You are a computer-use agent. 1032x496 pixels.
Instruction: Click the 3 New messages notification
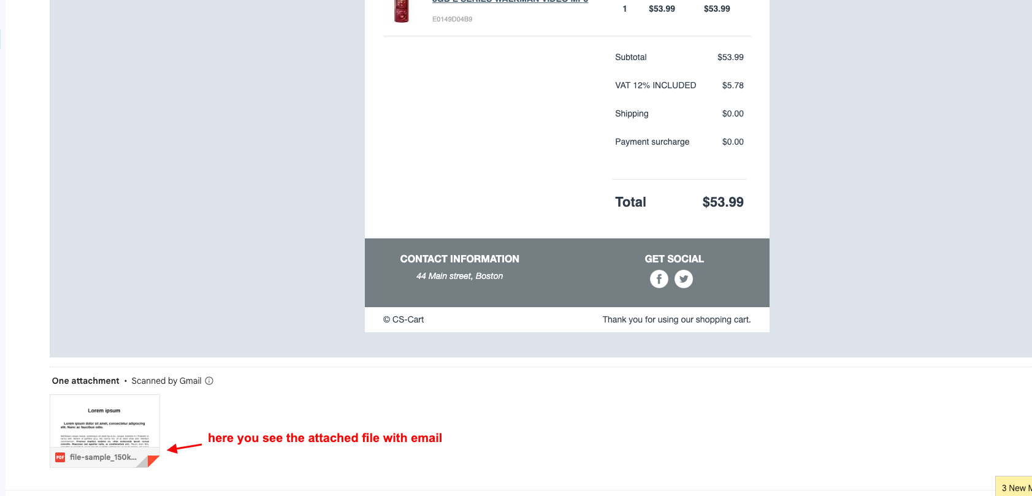click(x=1015, y=487)
